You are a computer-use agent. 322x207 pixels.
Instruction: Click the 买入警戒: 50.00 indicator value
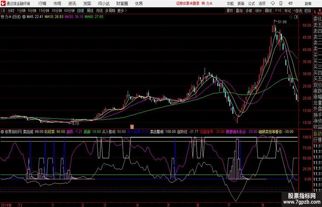point(114,132)
